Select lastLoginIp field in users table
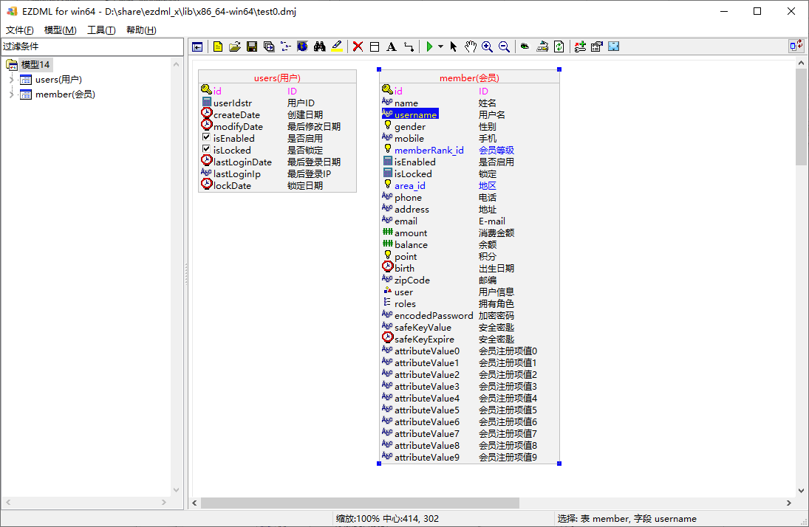 [x=237, y=174]
